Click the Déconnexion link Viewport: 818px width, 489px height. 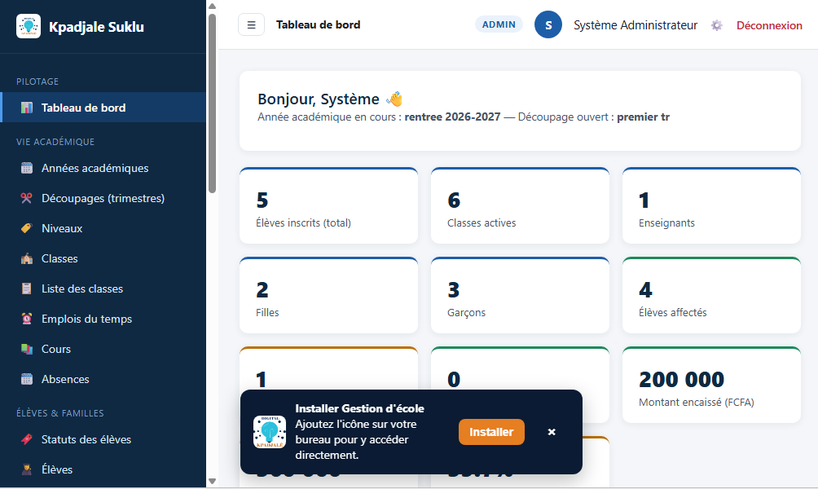coord(769,25)
